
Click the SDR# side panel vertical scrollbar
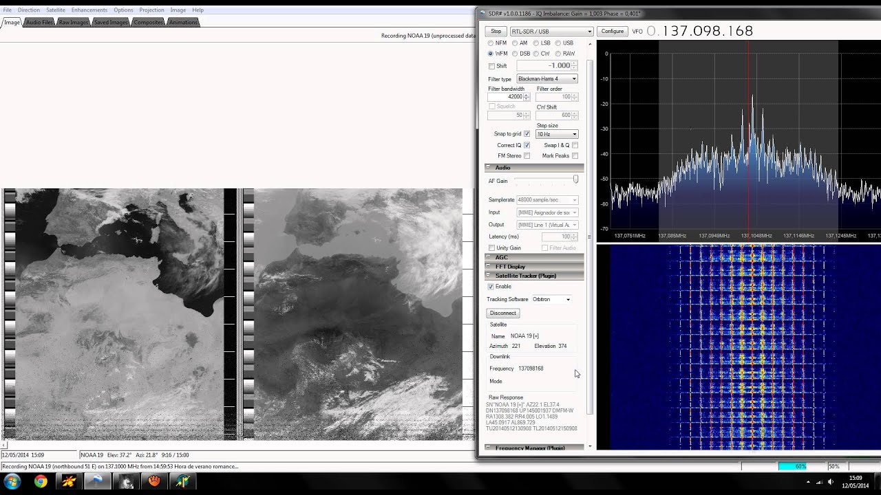[590, 237]
